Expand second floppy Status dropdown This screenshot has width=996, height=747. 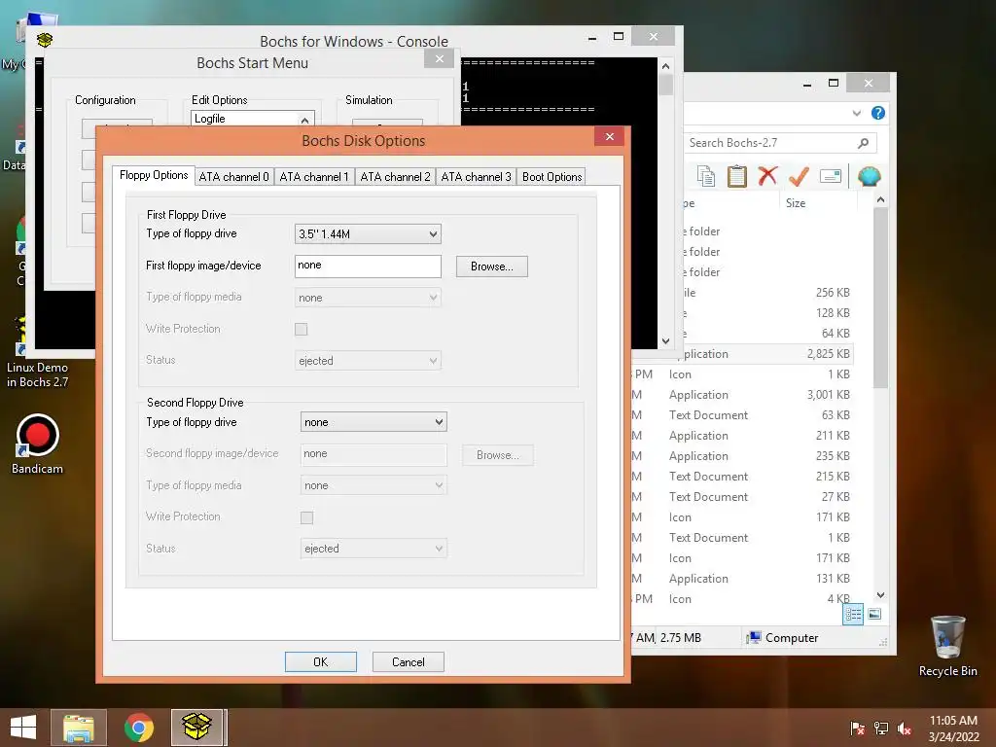373,549
